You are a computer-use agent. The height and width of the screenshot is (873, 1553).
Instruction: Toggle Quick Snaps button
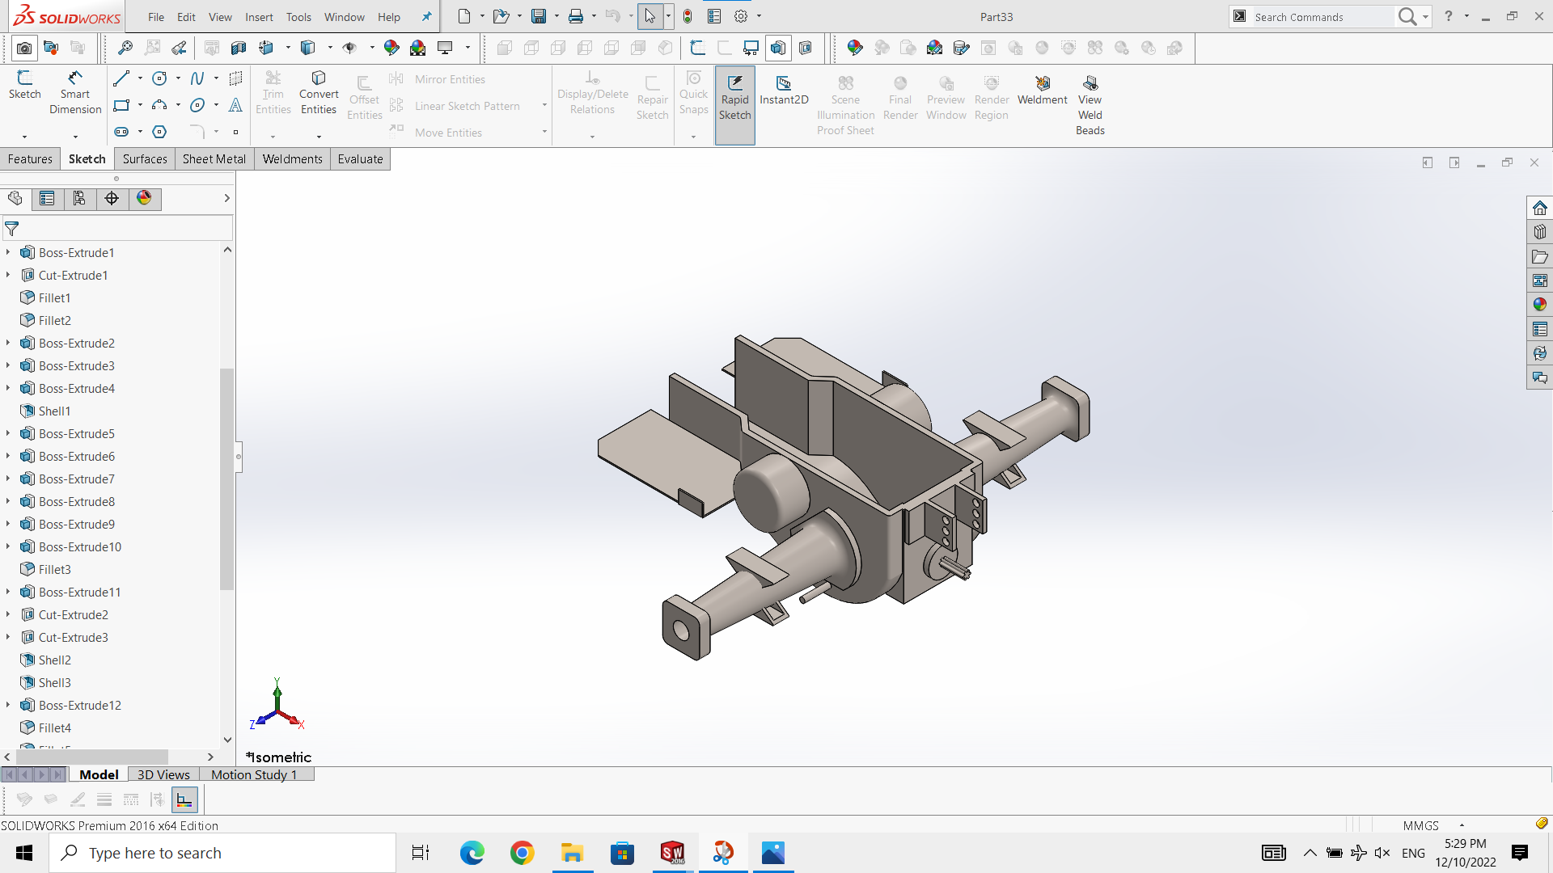693,94
